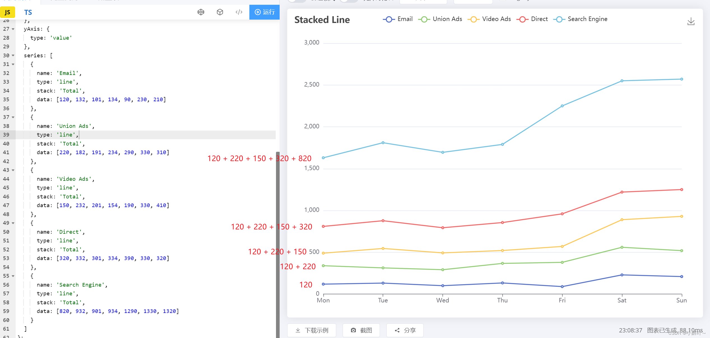This screenshot has width=710, height=338.
Task: Click code text name: 'Search Engine'
Action: click(x=72, y=285)
